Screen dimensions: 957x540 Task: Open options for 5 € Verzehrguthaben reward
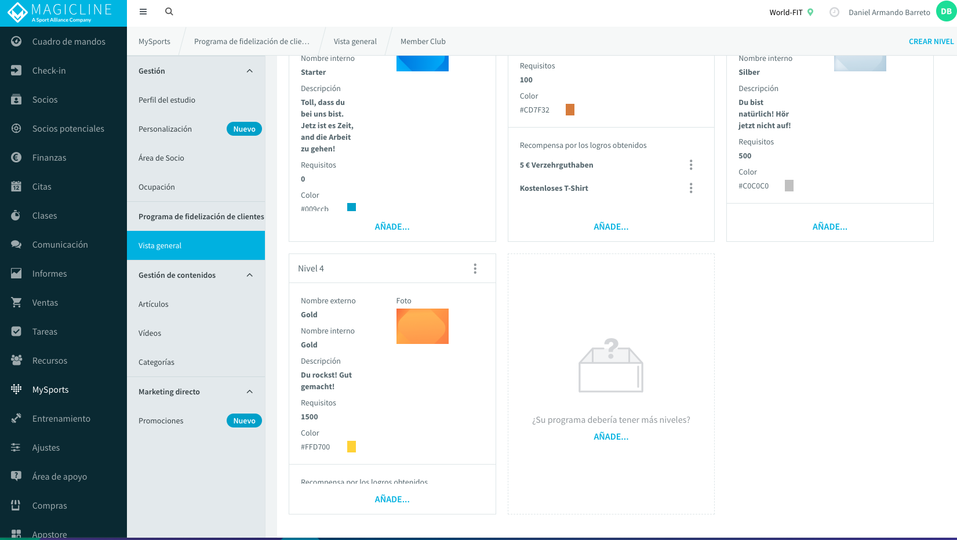point(691,165)
